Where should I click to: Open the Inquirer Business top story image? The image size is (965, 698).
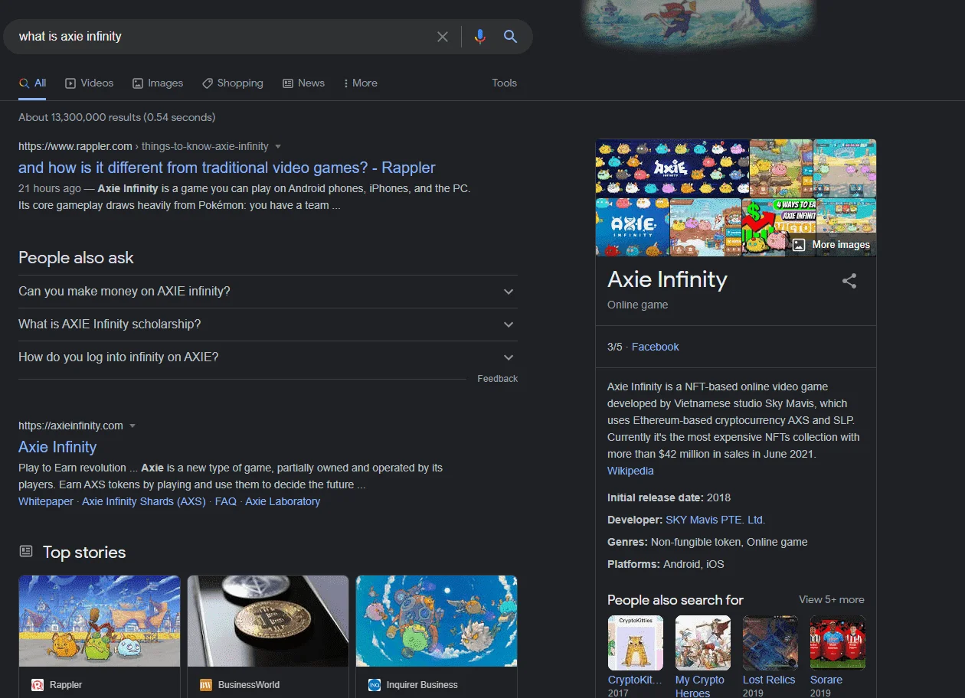[437, 621]
